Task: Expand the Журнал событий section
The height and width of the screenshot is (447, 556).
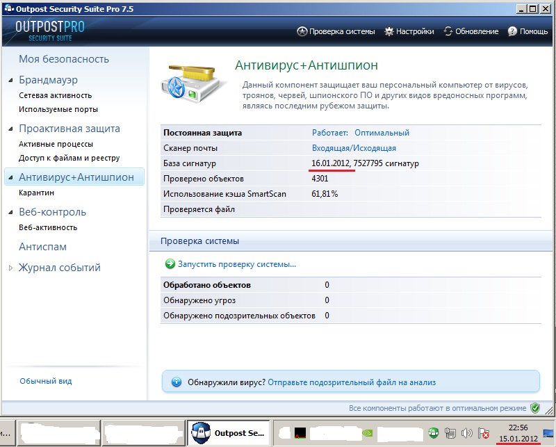Action: coord(11,268)
